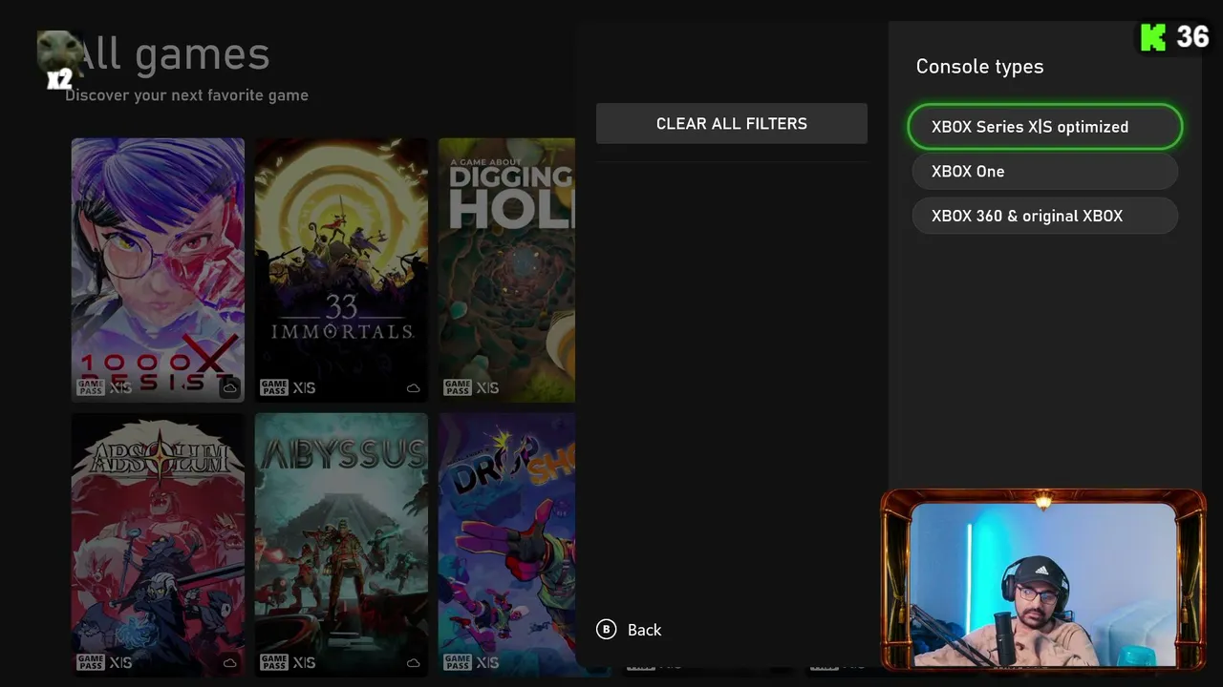Click the Discover your next favorite game subtitle
Screen dimensions: 1223x687
coord(186,95)
